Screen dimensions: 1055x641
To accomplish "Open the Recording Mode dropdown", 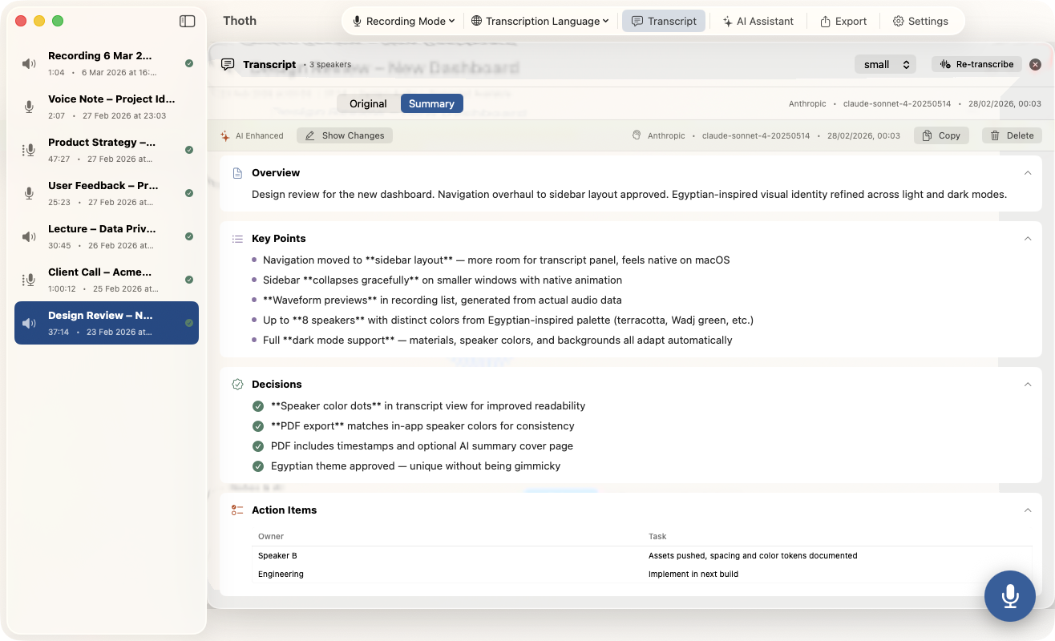I will coord(404,22).
